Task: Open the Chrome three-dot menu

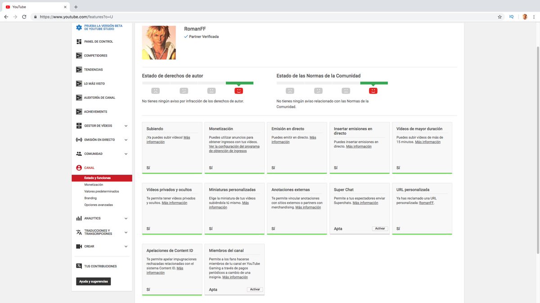Action: point(534,17)
